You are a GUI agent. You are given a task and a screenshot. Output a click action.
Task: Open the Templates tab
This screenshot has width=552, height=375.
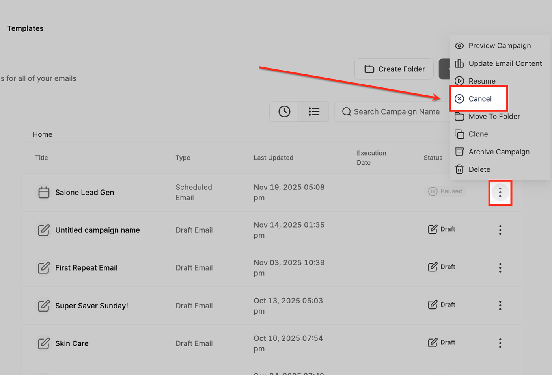(x=25, y=28)
